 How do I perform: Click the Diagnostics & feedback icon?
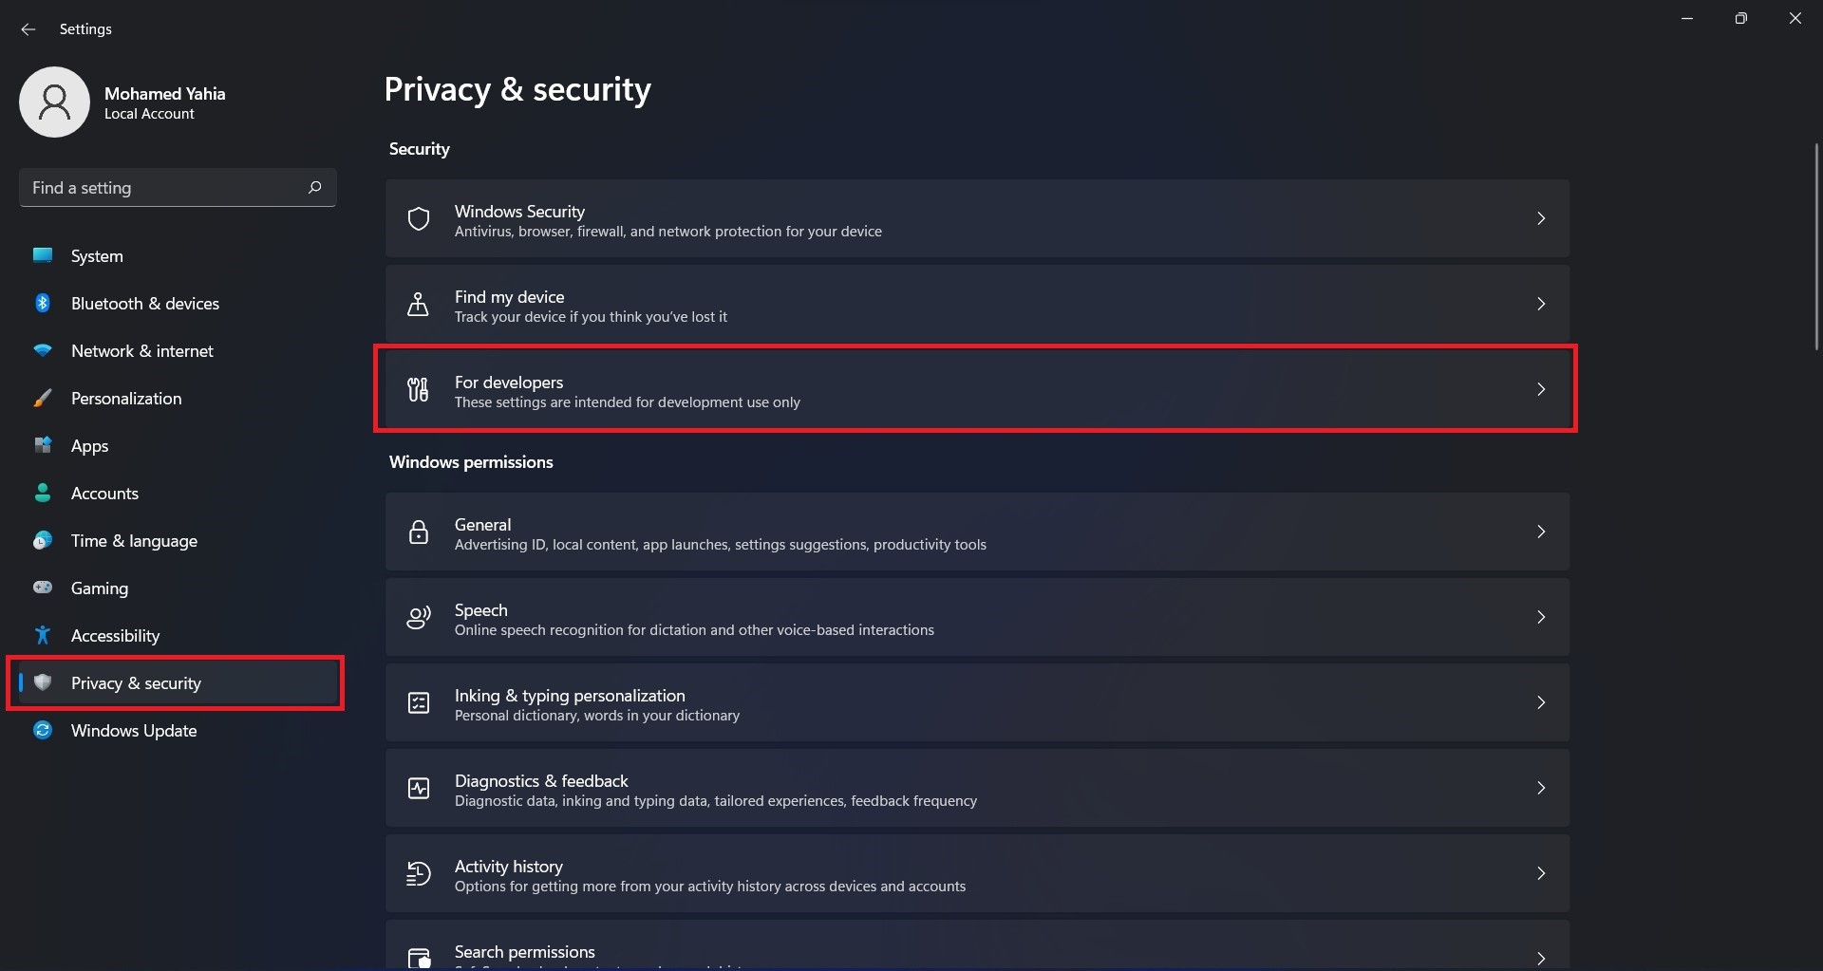click(418, 789)
